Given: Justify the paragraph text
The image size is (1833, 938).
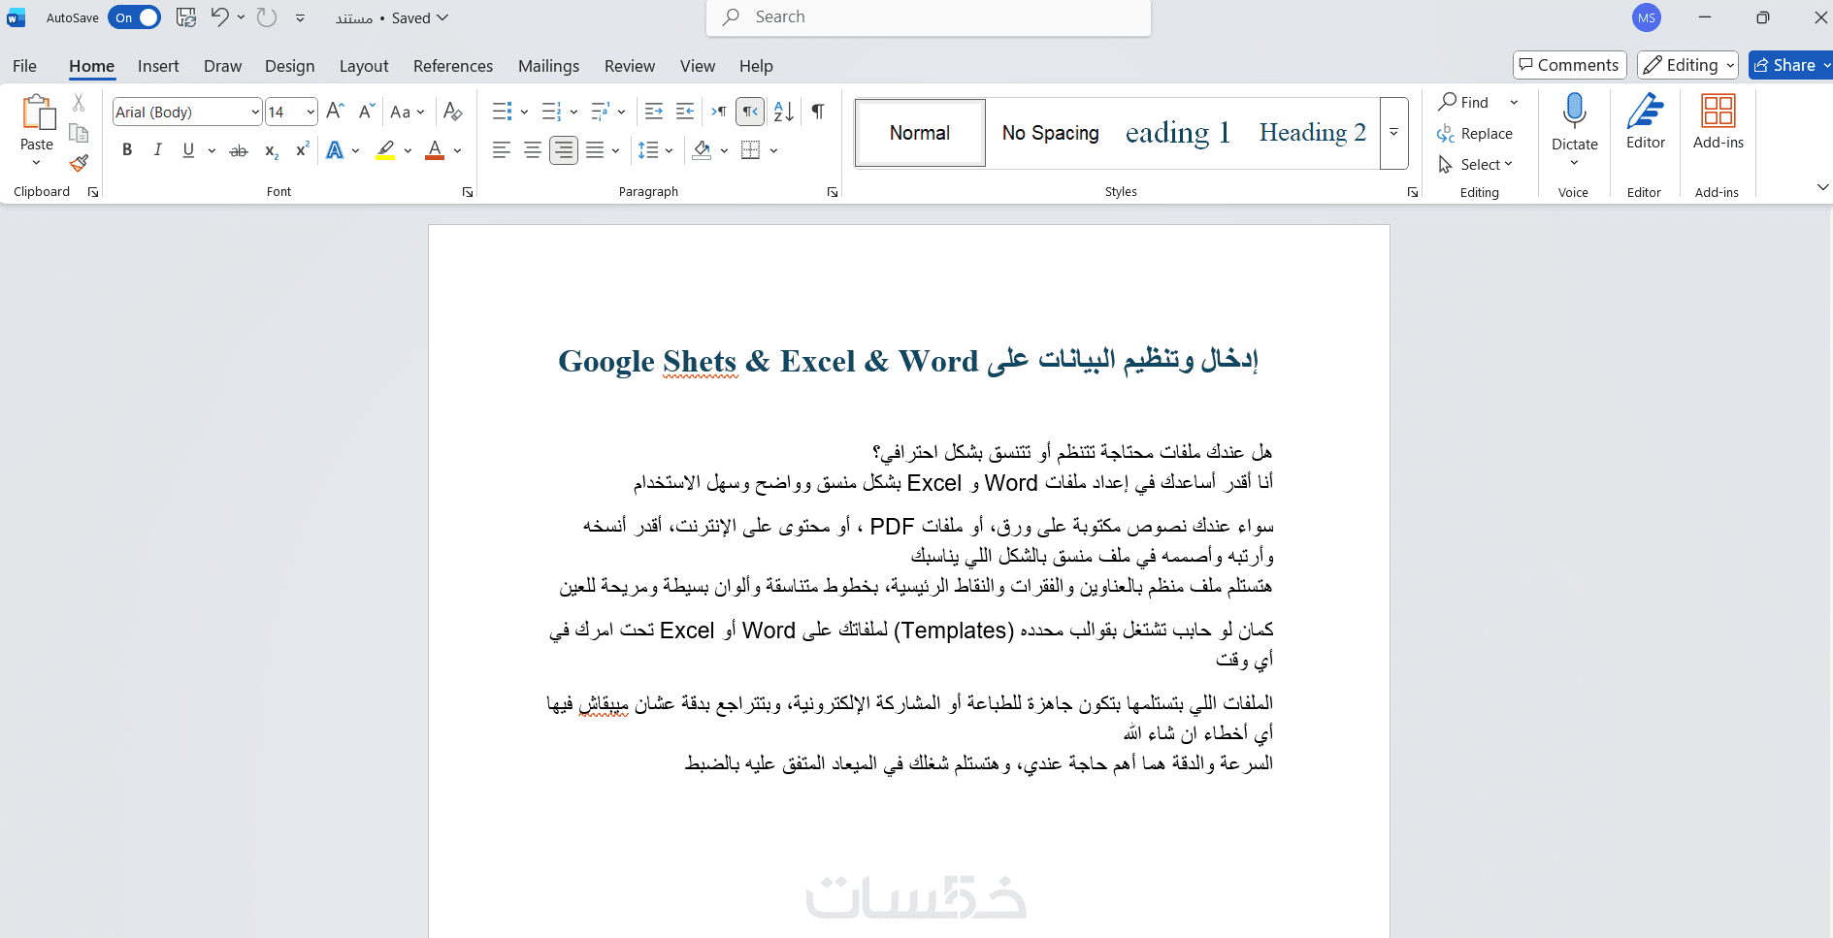Looking at the screenshot, I should 595,150.
